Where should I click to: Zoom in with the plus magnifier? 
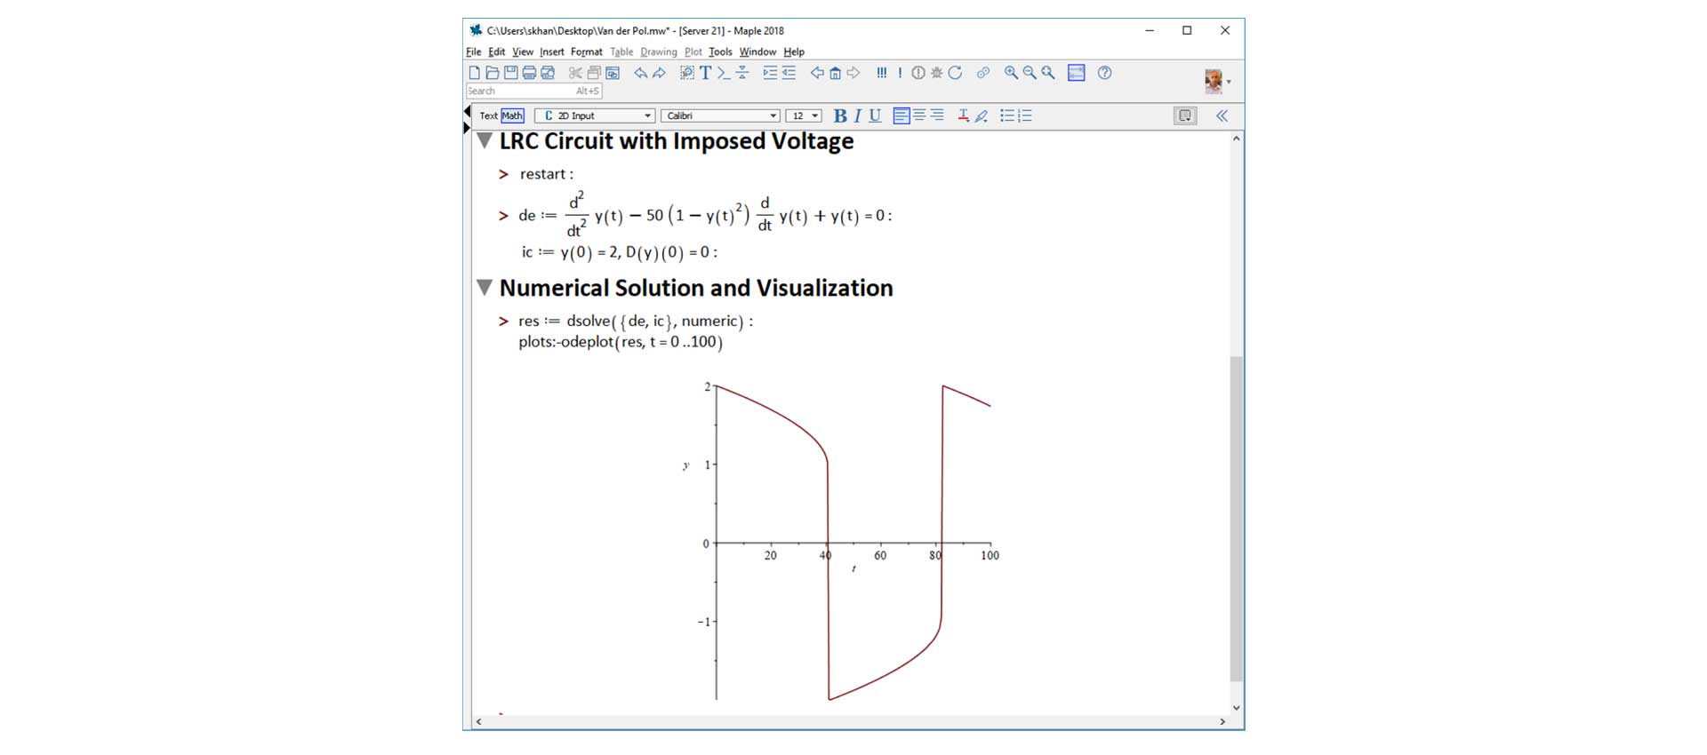1011,73
